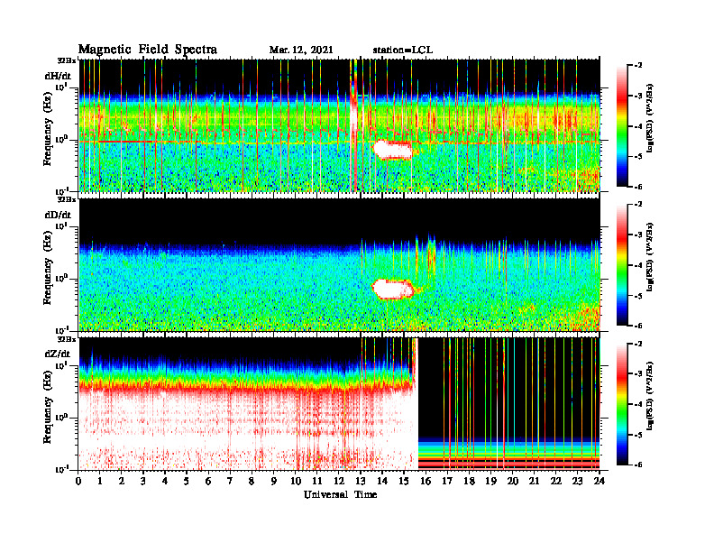
Task: Click the hour 9 tick label on the time axis
Action: (274, 481)
